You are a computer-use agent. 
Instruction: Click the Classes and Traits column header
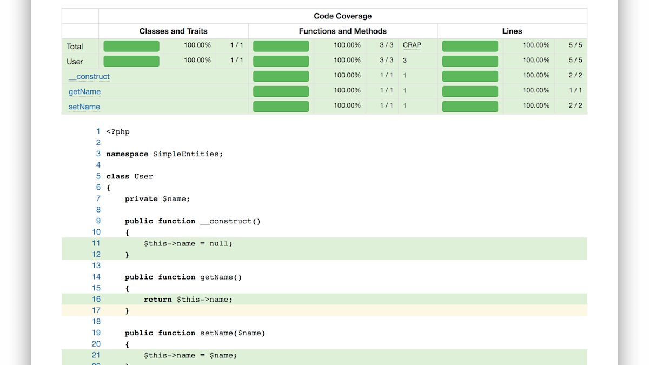pyautogui.click(x=174, y=31)
